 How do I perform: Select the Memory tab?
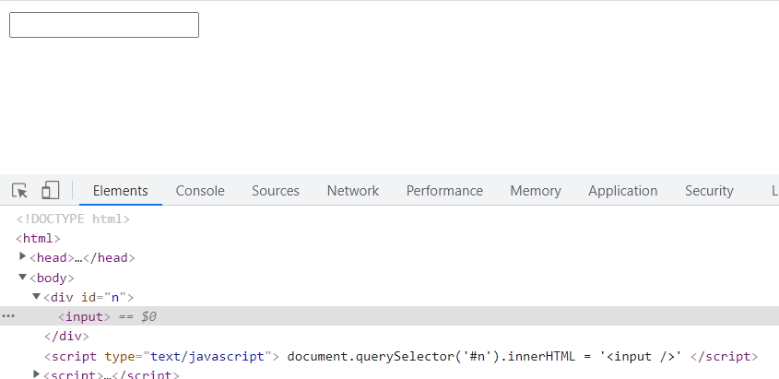click(535, 191)
